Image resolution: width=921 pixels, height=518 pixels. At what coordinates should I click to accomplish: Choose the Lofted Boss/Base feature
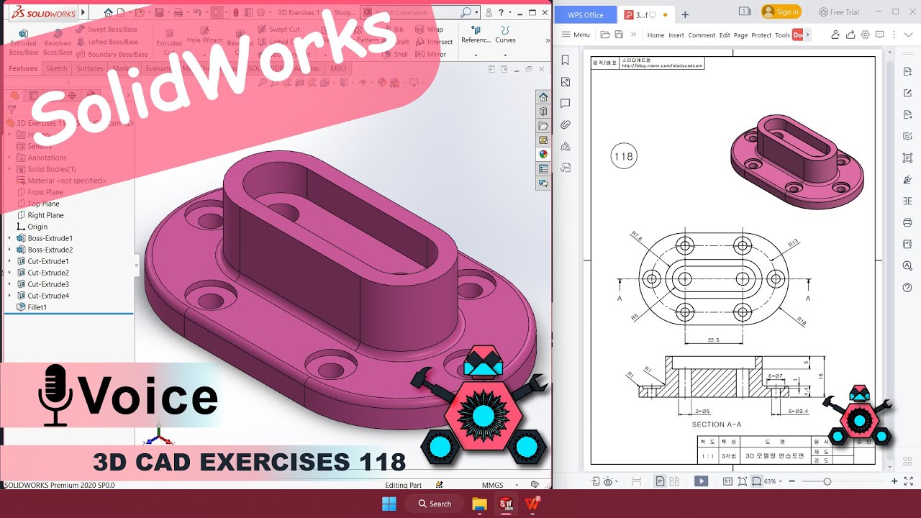pyautogui.click(x=106, y=42)
